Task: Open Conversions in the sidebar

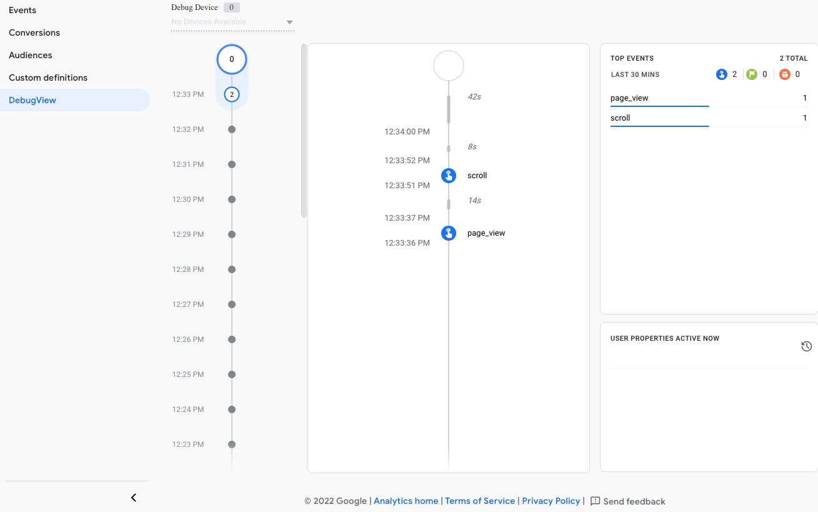Action: (x=34, y=33)
